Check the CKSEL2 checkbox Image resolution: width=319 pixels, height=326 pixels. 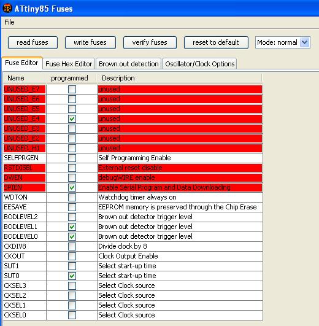pyautogui.click(x=72, y=295)
